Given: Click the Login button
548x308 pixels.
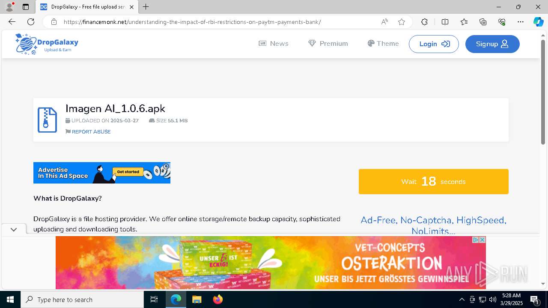Looking at the screenshot, I should pos(434,44).
